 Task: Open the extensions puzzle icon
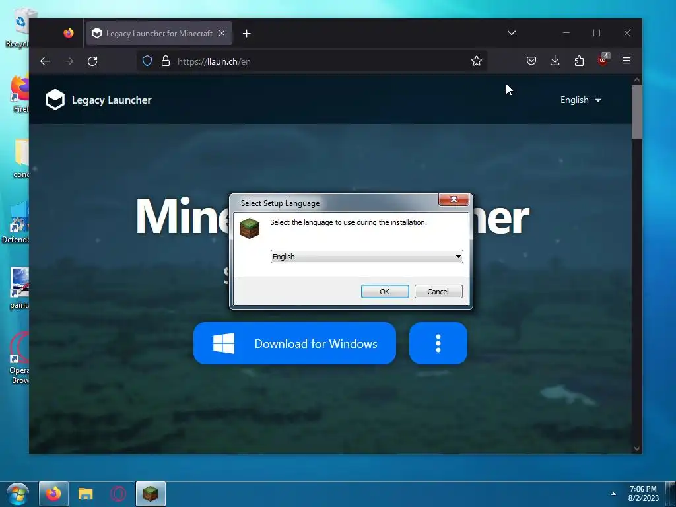[579, 61]
